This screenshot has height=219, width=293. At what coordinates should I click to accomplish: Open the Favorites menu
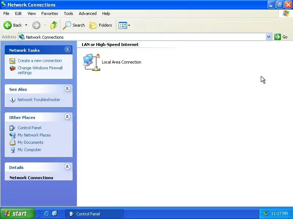pyautogui.click(x=50, y=14)
